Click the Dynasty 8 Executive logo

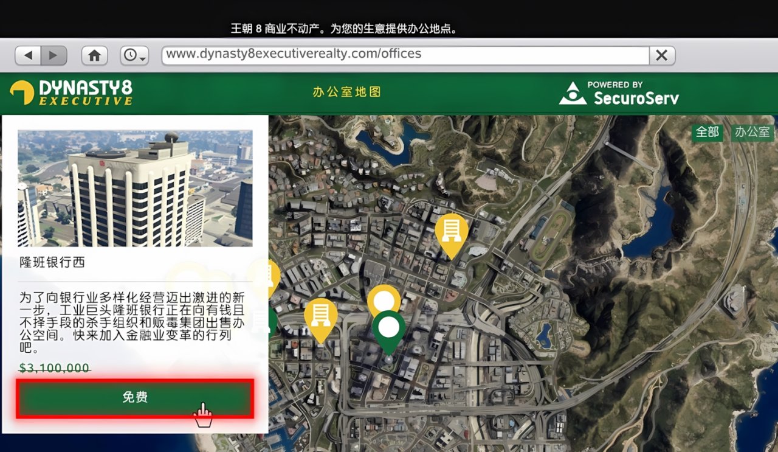click(71, 92)
